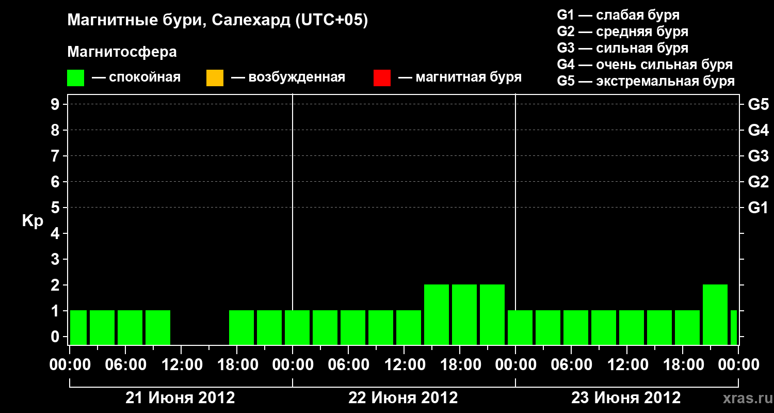
Task: Click the G1 right-axis label
Action: coord(758,208)
